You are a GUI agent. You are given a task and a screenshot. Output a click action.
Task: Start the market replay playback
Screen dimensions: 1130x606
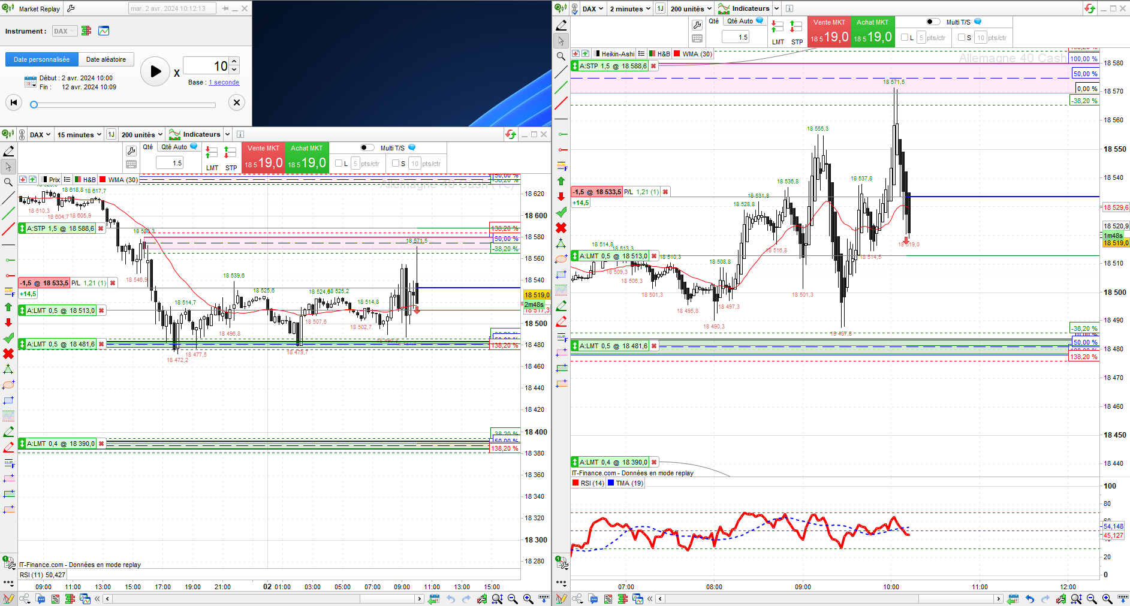[x=155, y=71]
